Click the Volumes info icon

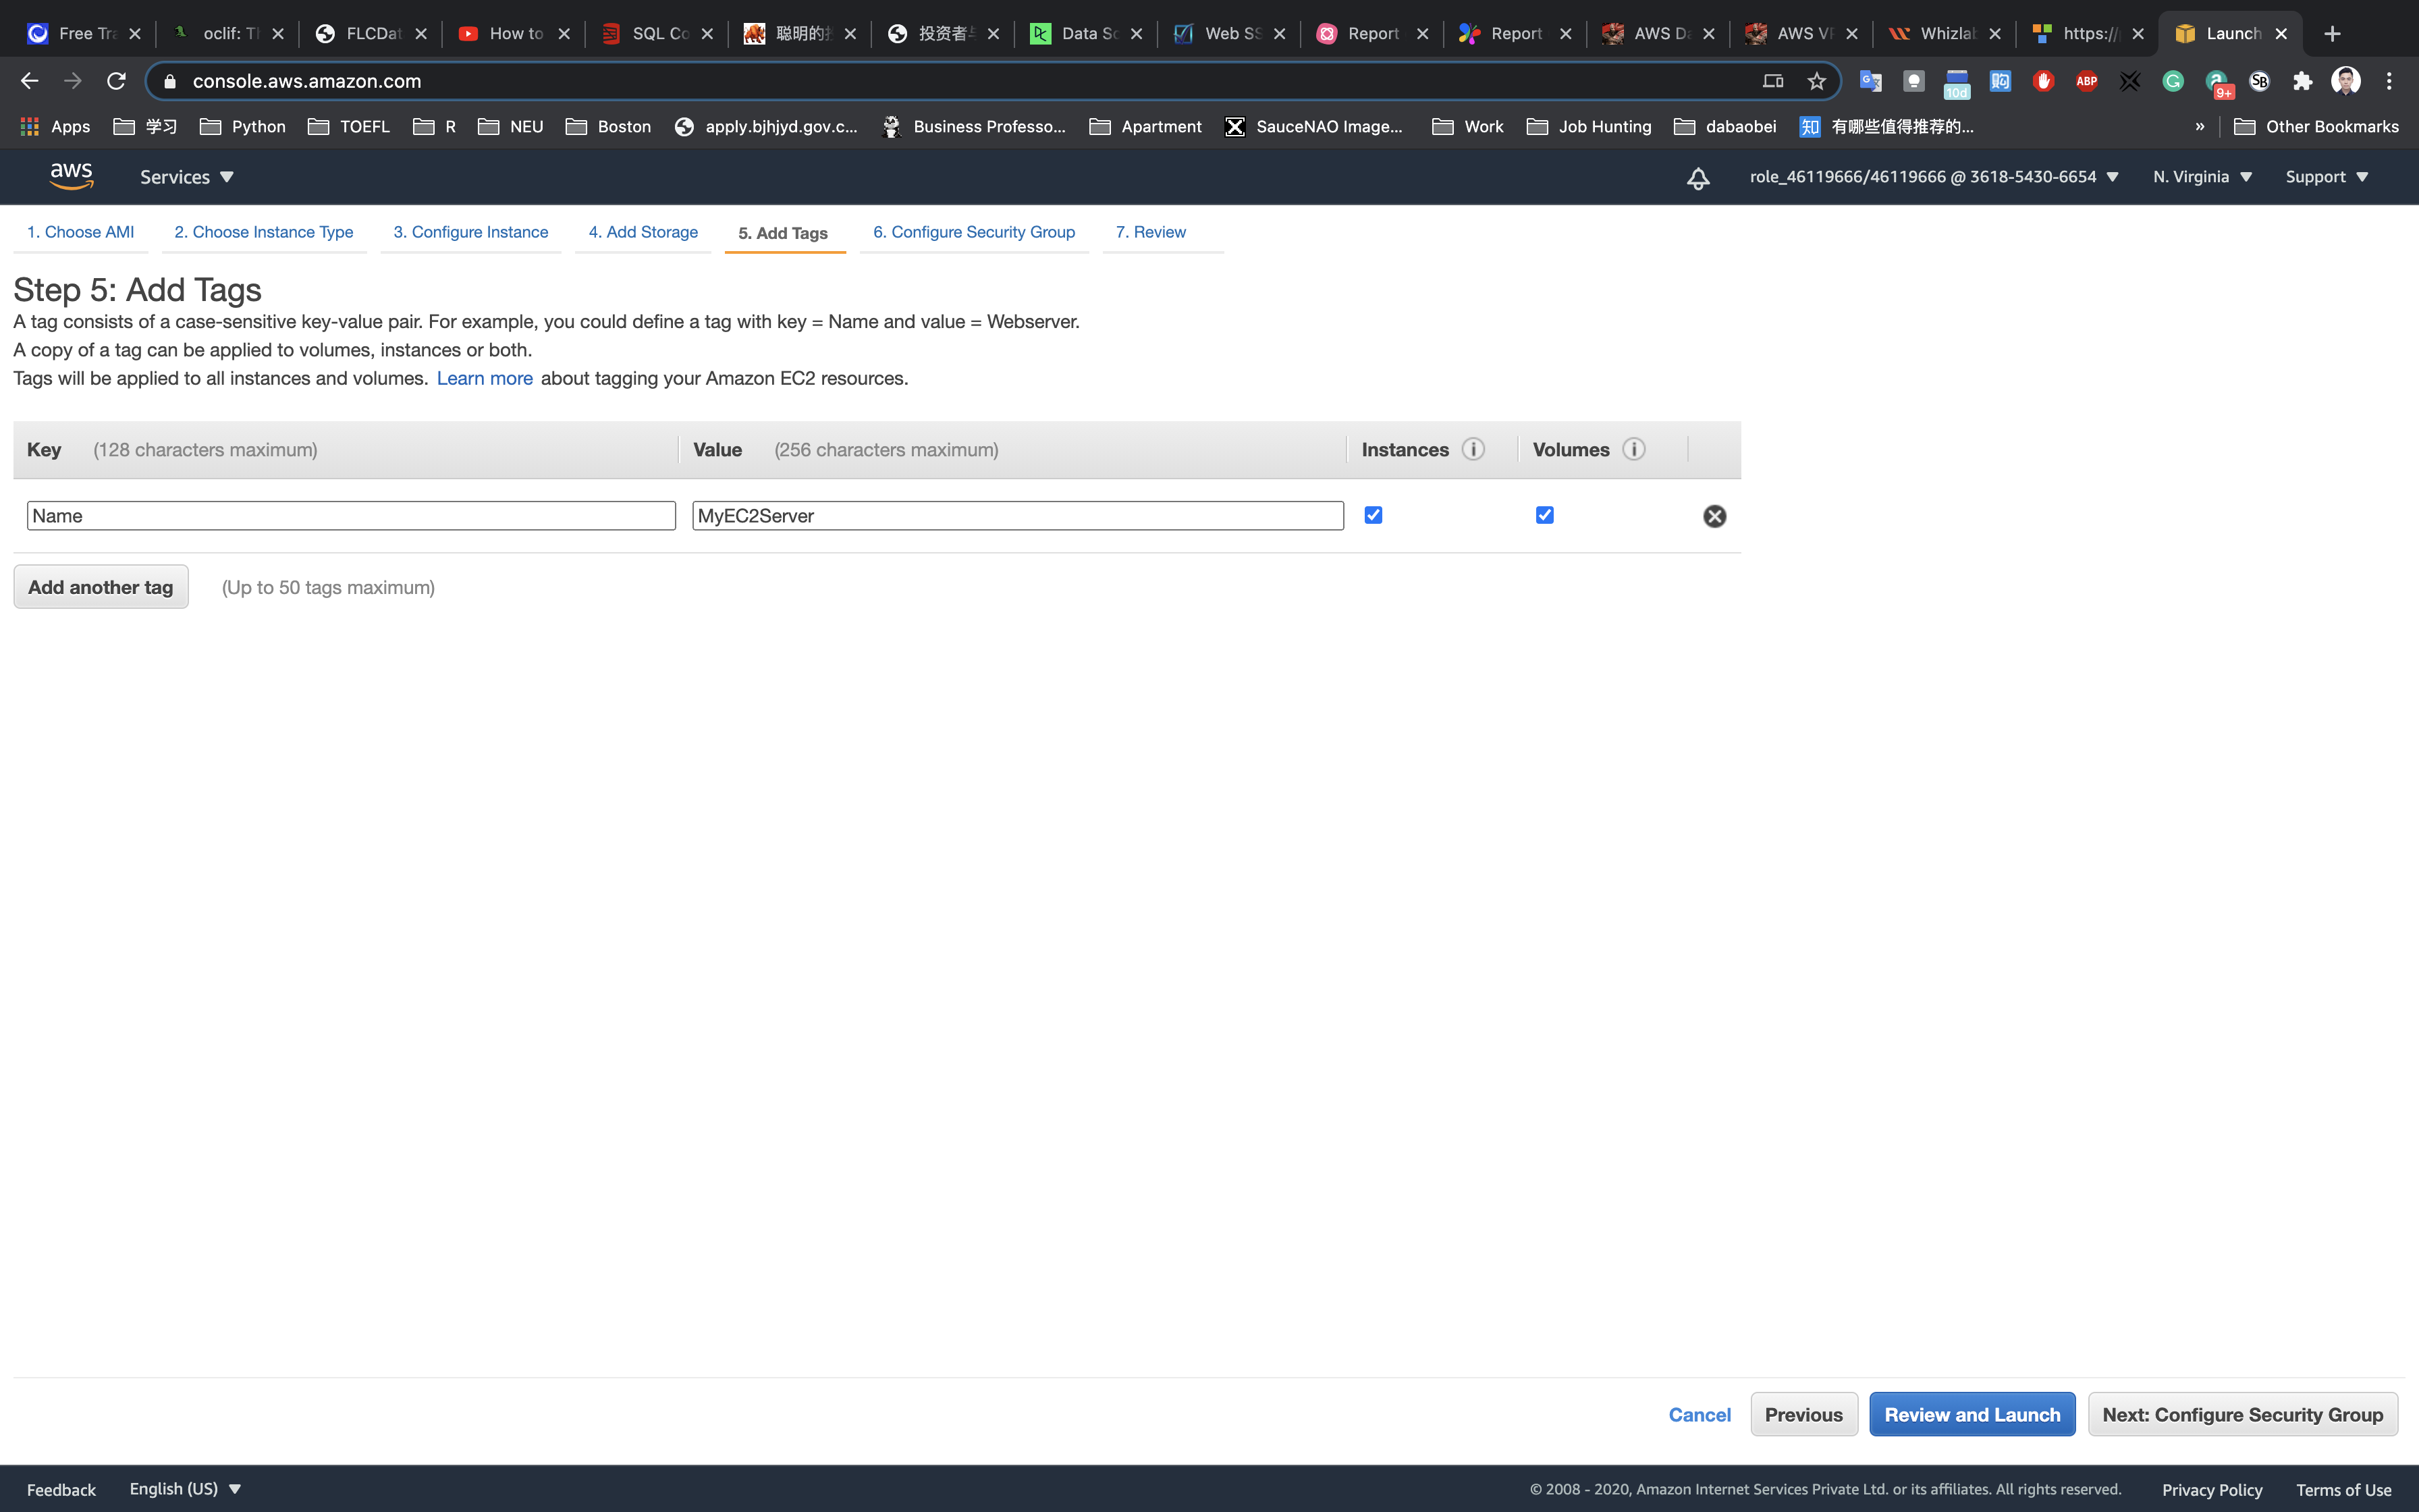[x=1633, y=449]
